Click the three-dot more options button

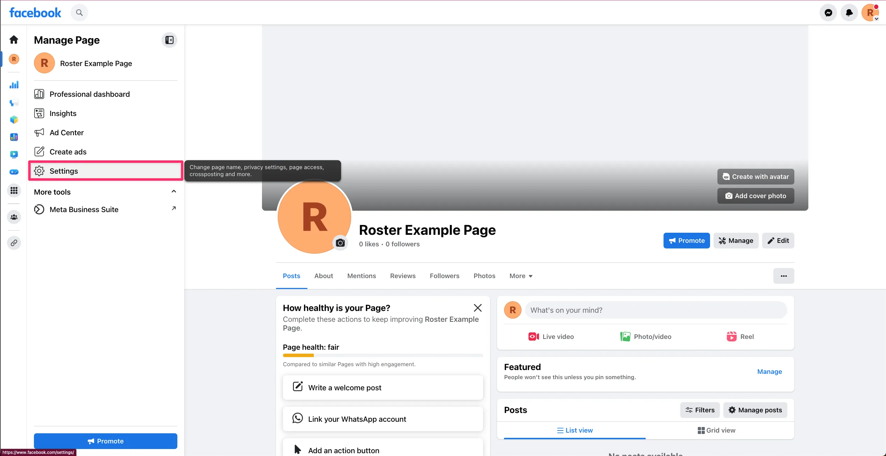coord(784,276)
